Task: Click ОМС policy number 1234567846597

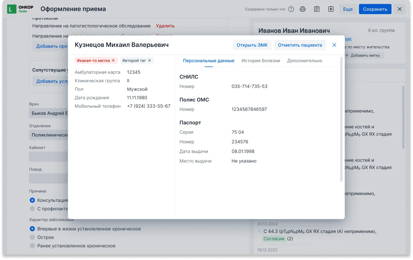Action: point(249,109)
